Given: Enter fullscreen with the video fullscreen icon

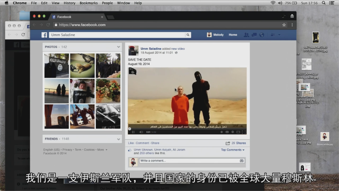Looking at the screenshot, I should pos(244,132).
